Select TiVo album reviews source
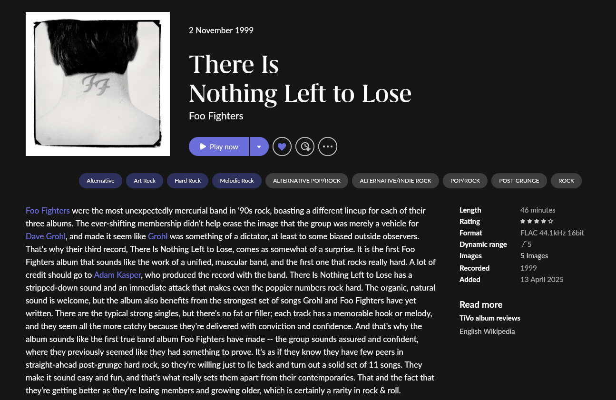 (489, 318)
